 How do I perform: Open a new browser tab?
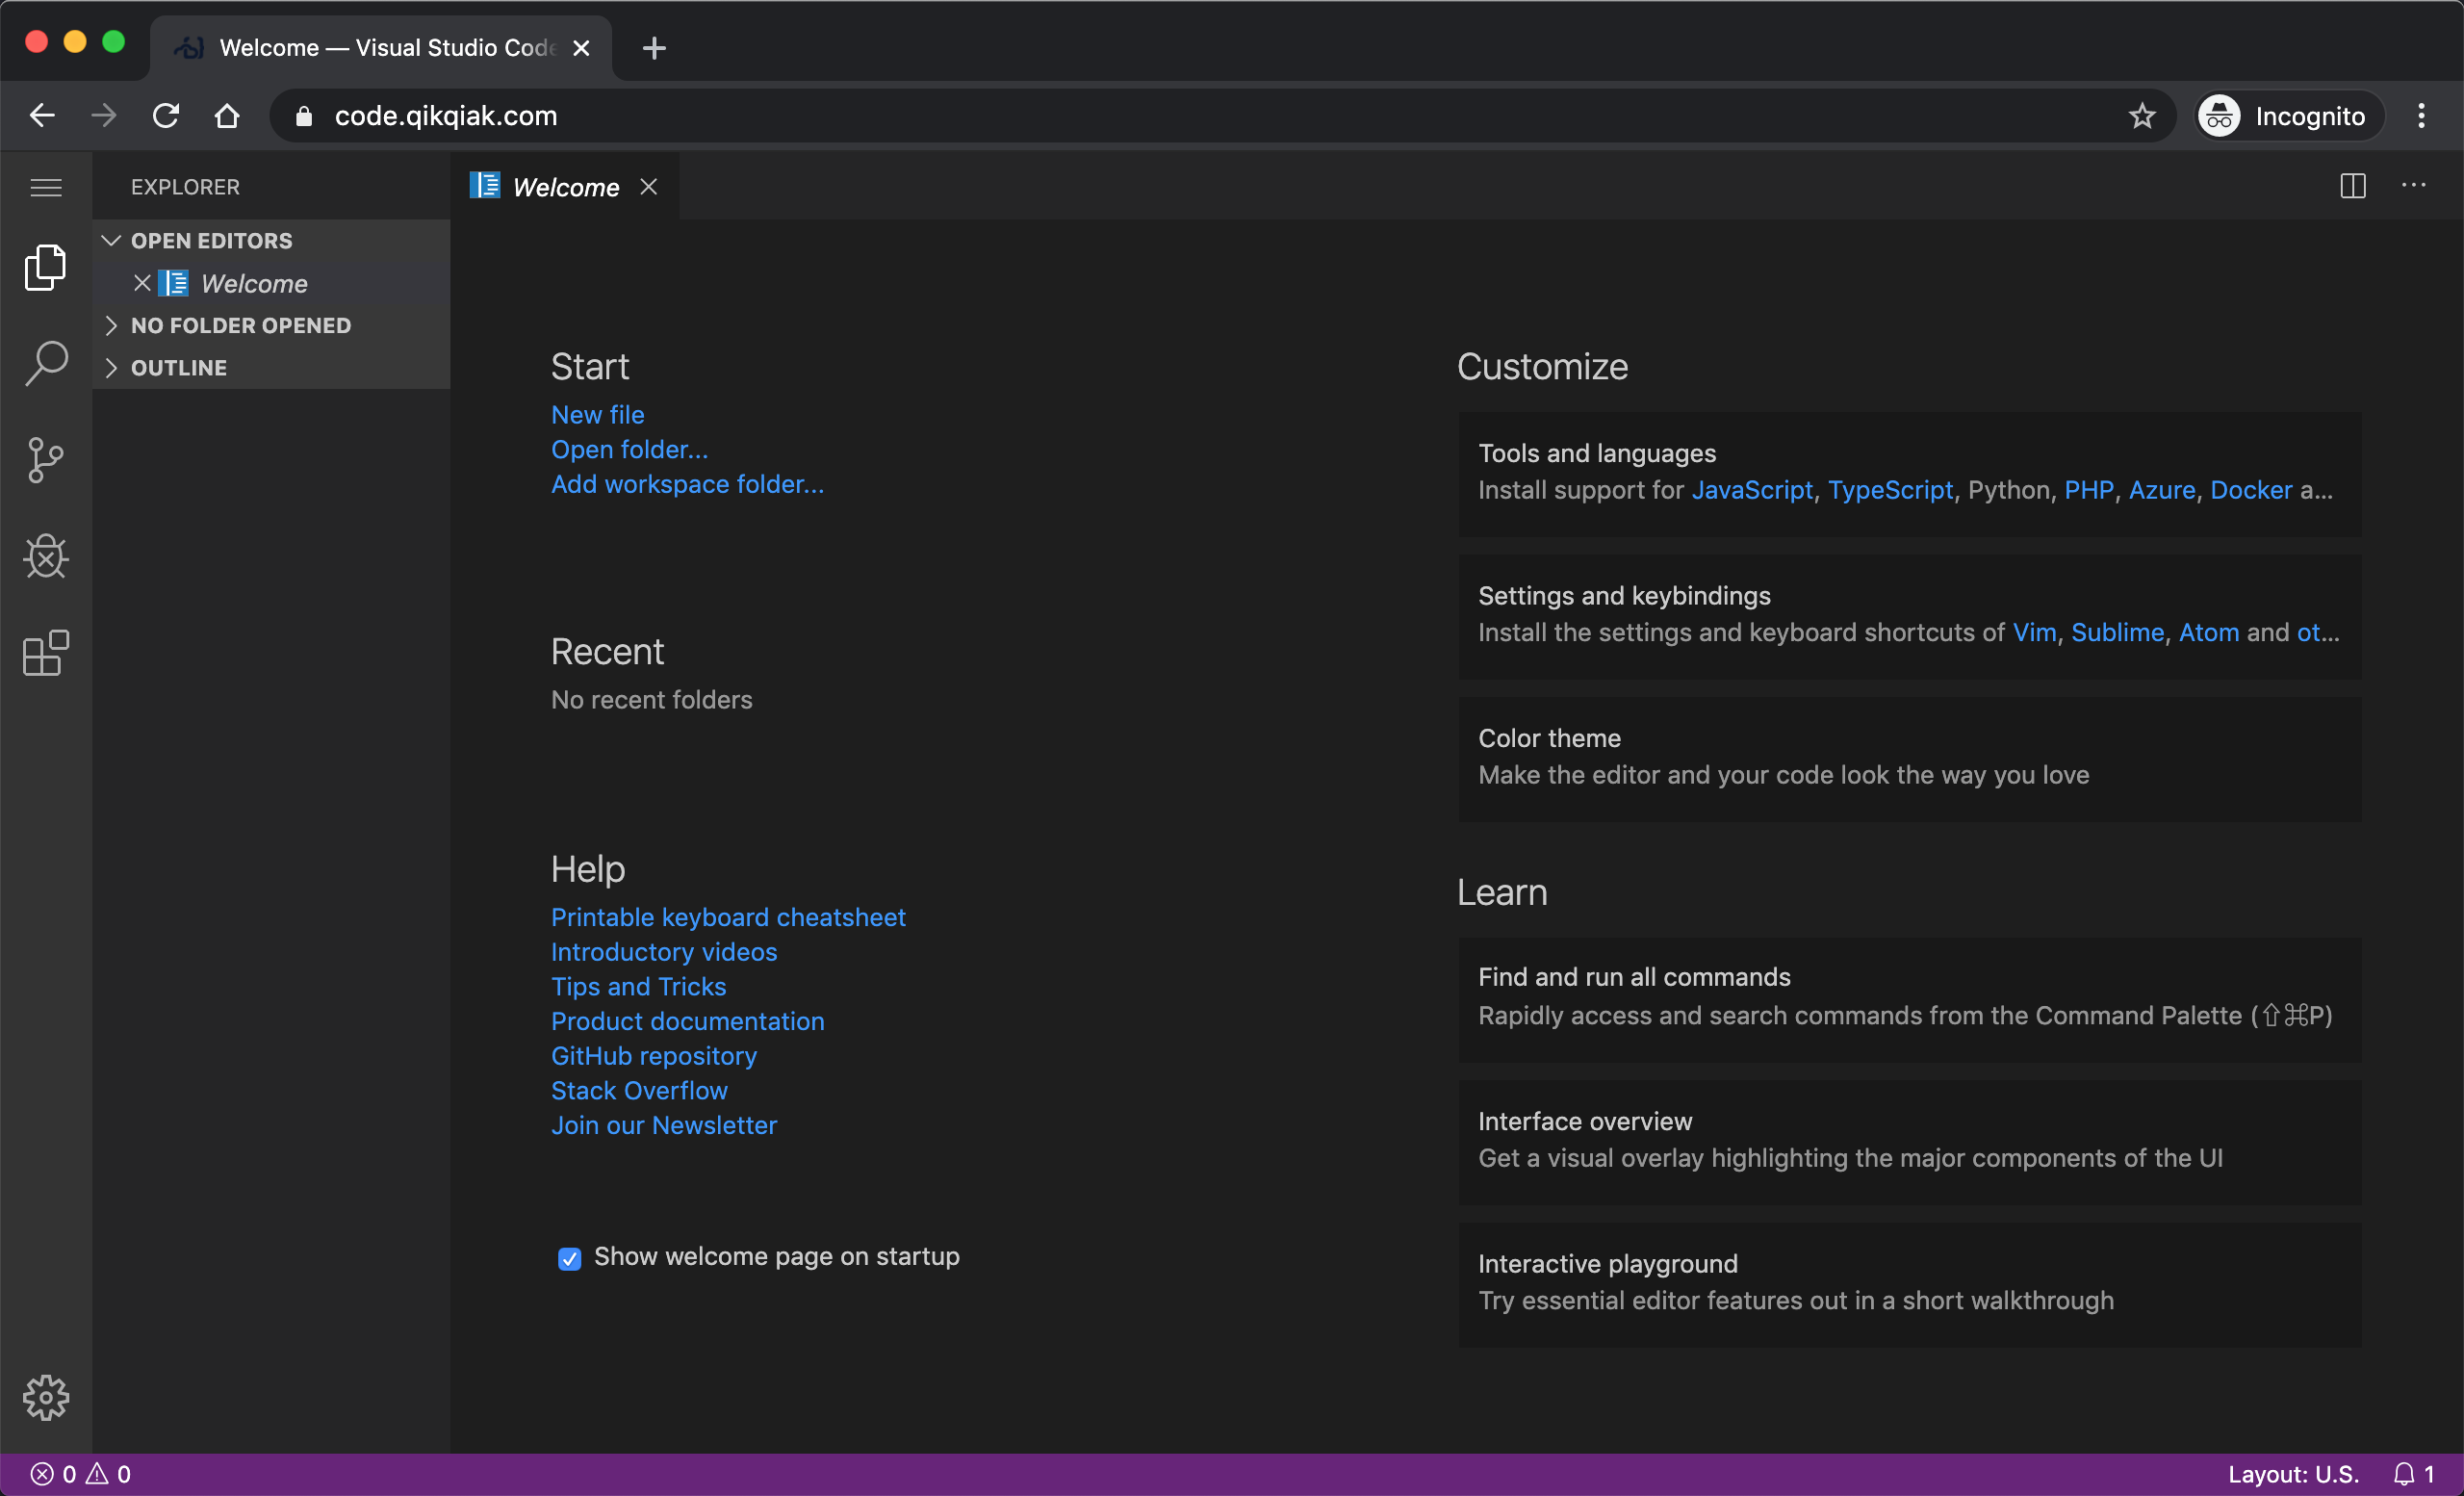pyautogui.click(x=654, y=48)
